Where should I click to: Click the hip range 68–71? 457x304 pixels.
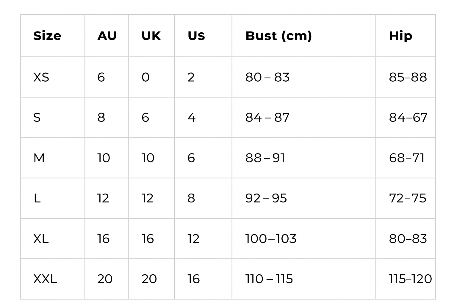(407, 158)
